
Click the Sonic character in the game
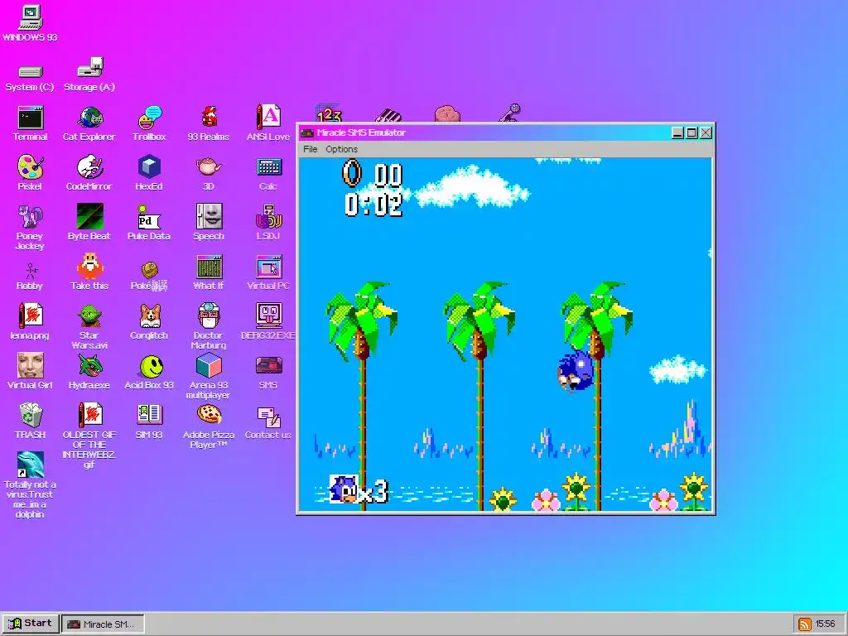576,370
